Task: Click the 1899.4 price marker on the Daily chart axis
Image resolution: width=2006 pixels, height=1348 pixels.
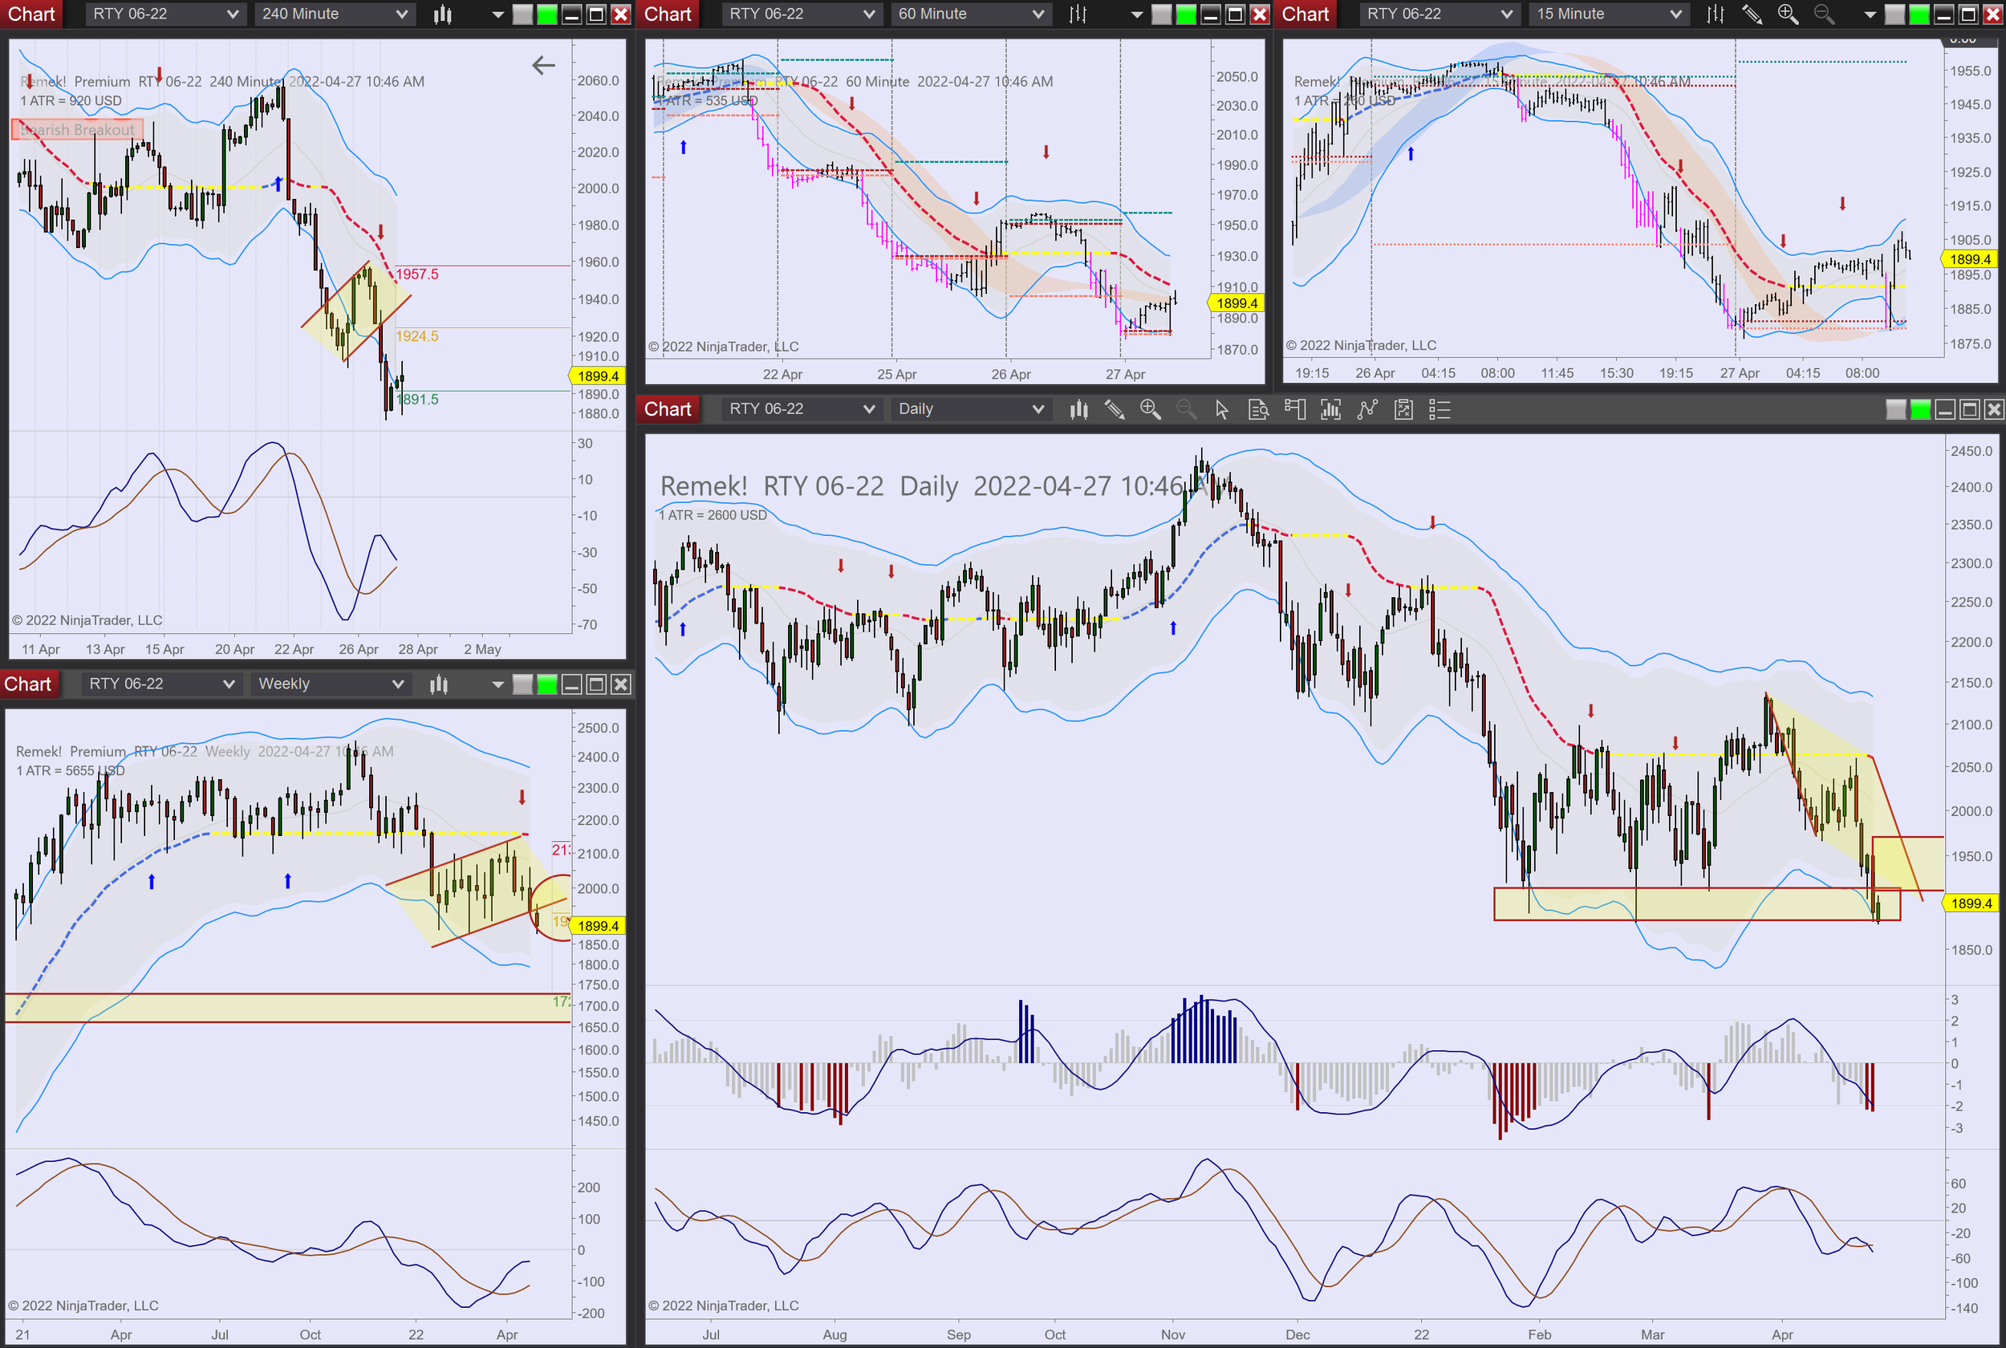Action: click(x=1971, y=903)
